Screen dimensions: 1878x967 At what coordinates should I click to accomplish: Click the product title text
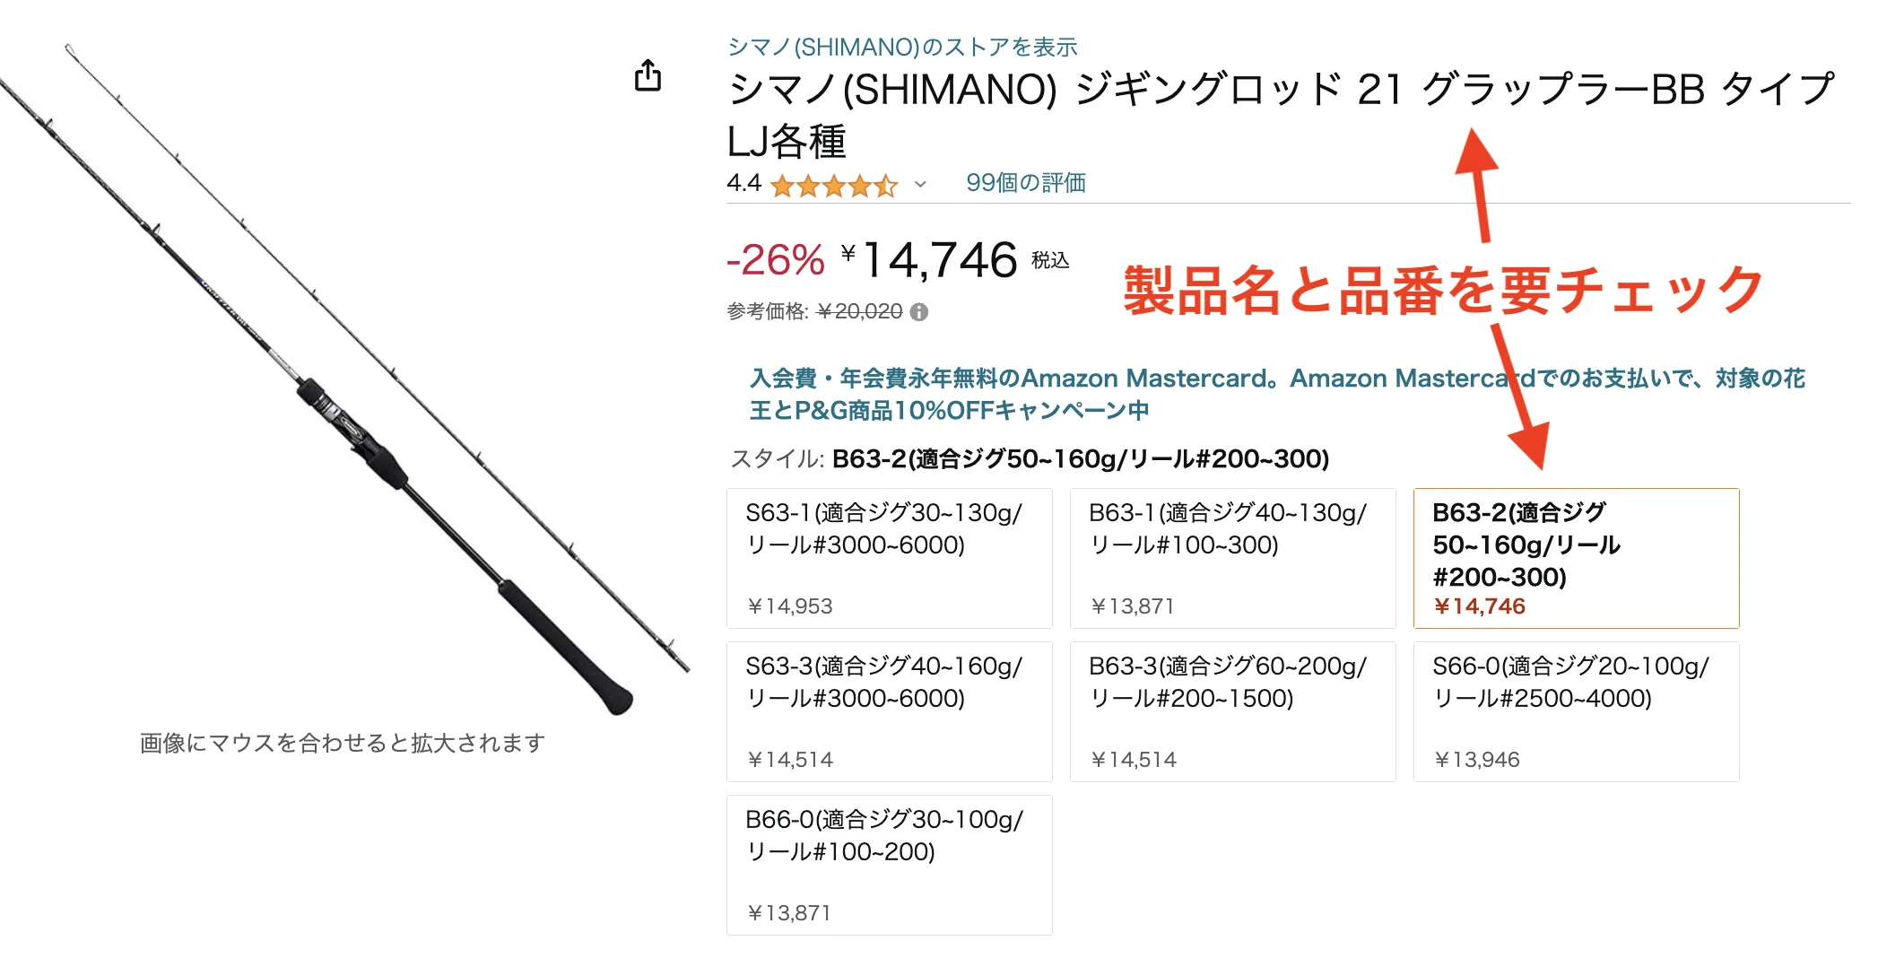[1281, 90]
